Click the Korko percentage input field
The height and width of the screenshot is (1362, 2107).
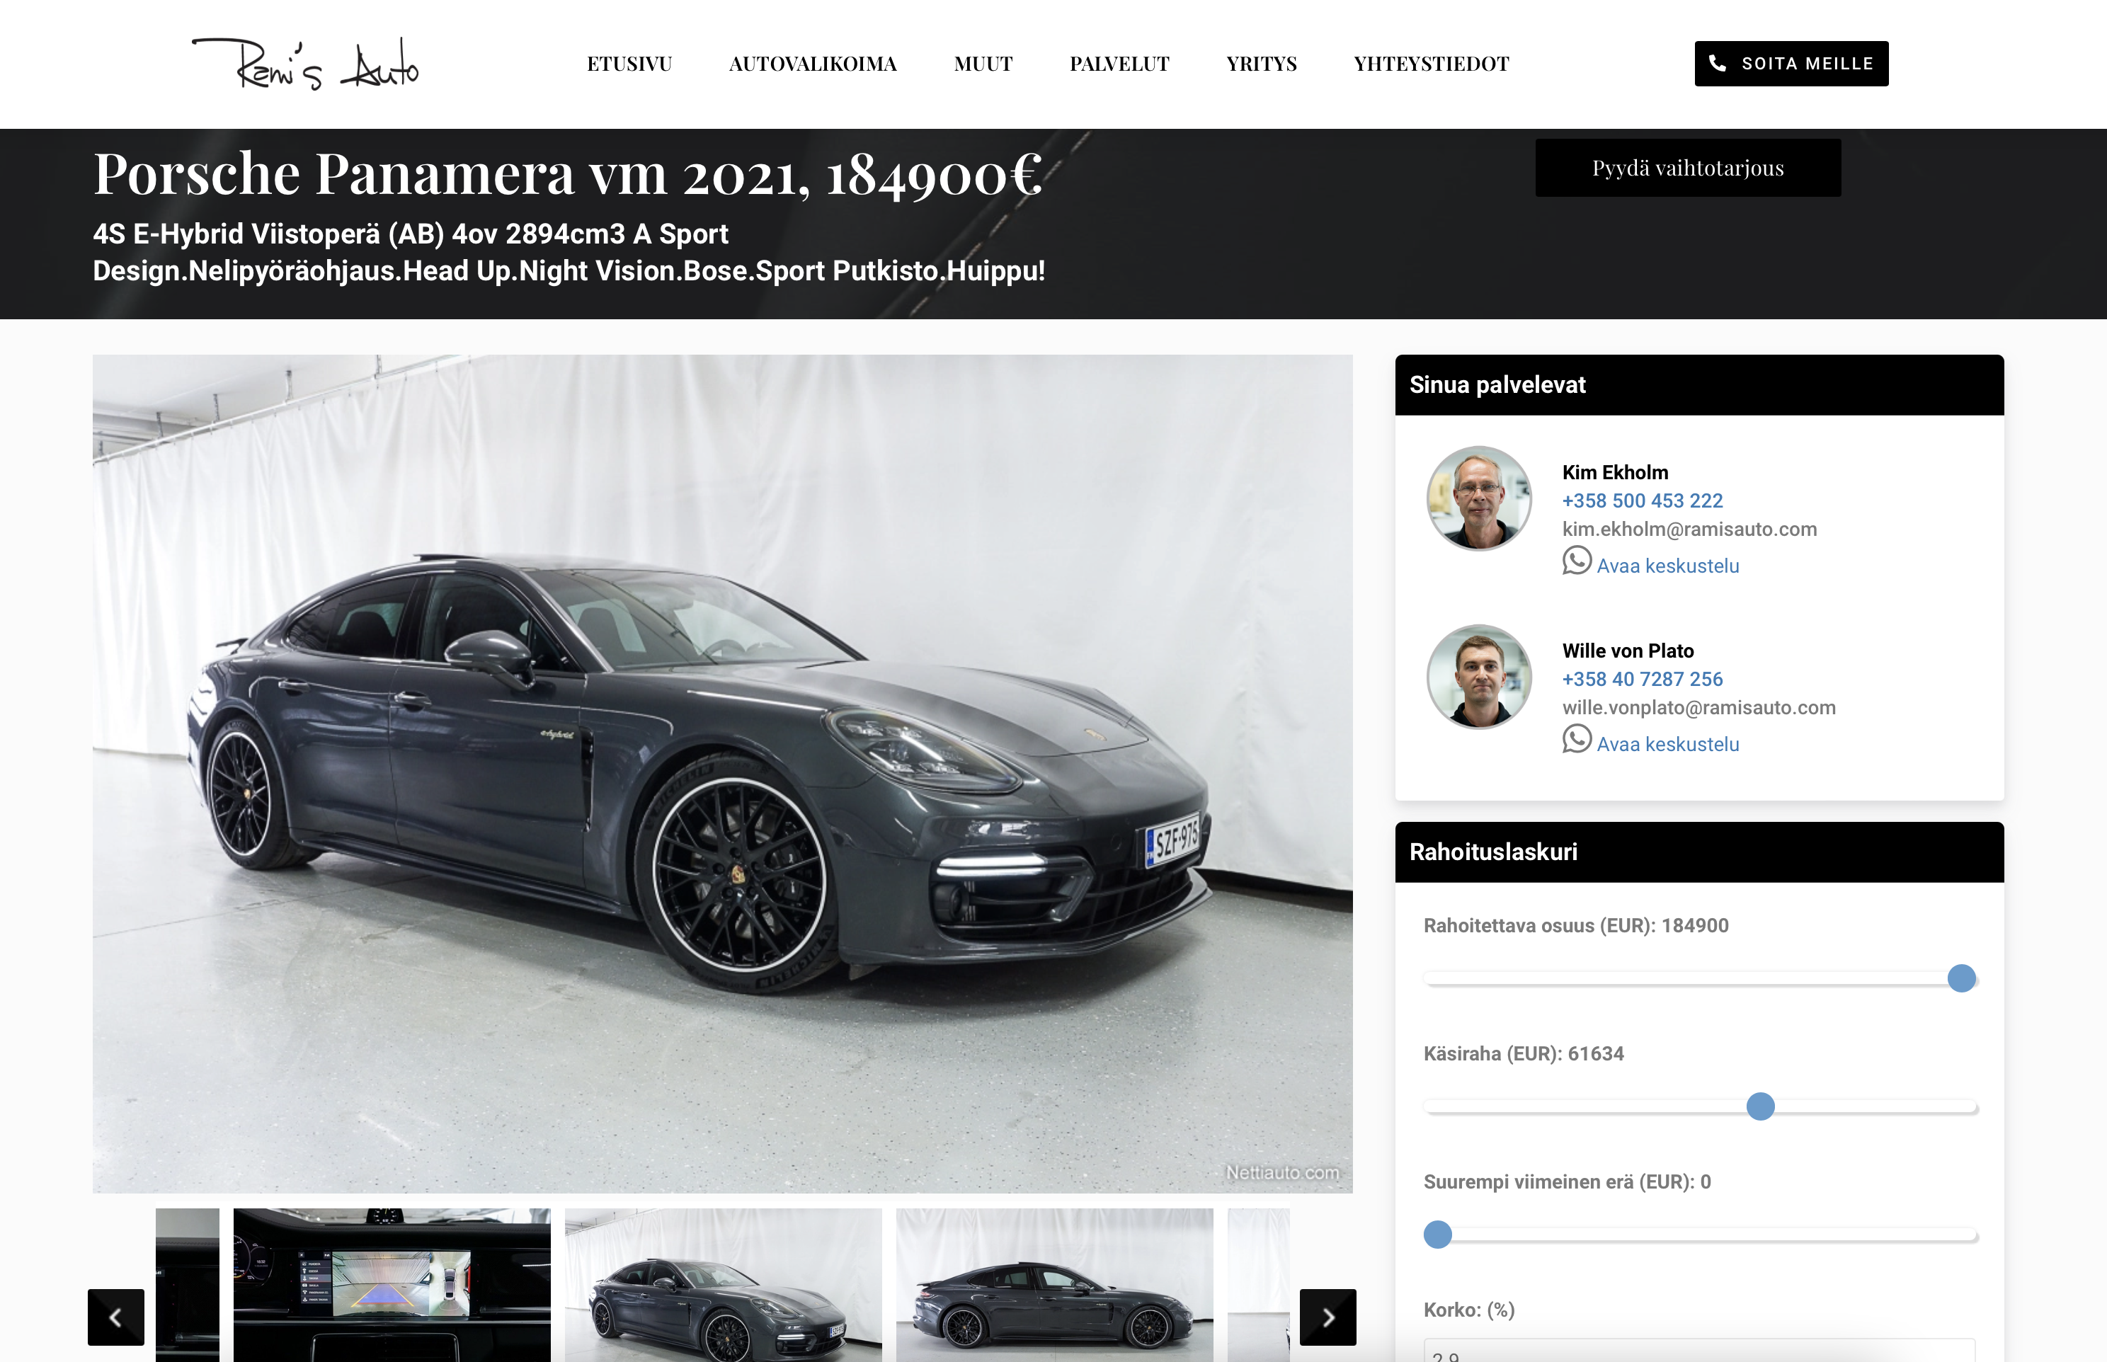tap(1699, 1351)
